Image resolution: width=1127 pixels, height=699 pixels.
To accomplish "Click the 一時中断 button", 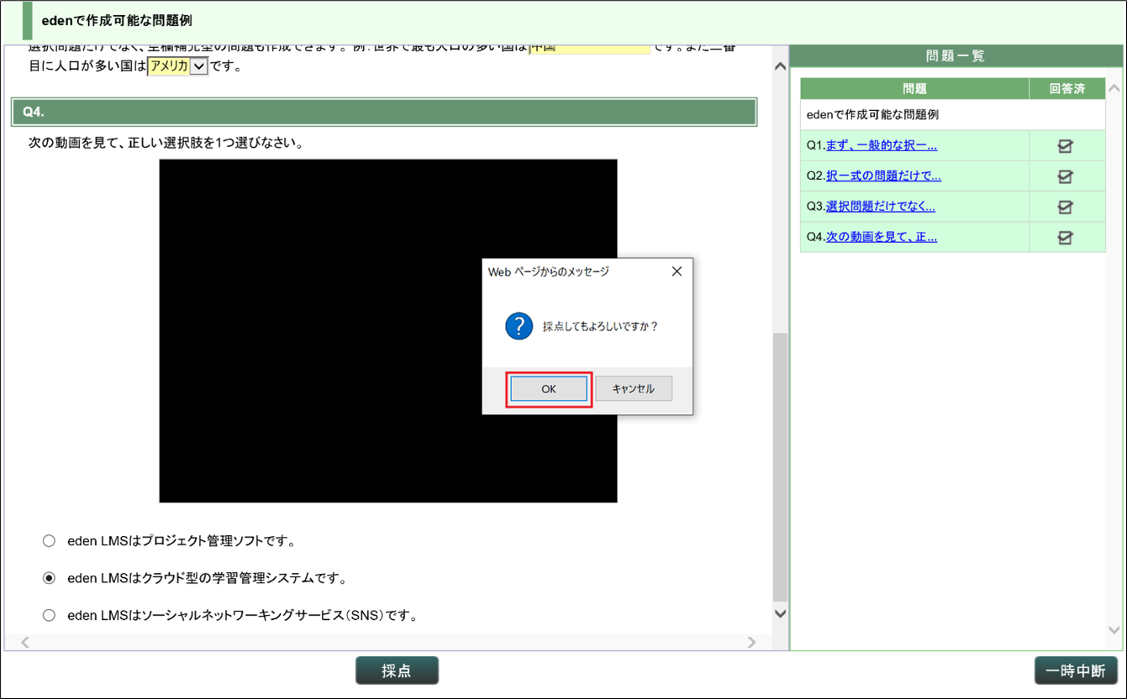I will [1076, 670].
